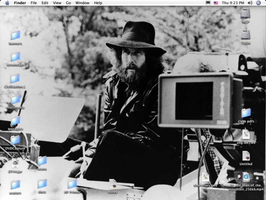Select the MCP hard drive icon

pyautogui.click(x=246, y=14)
